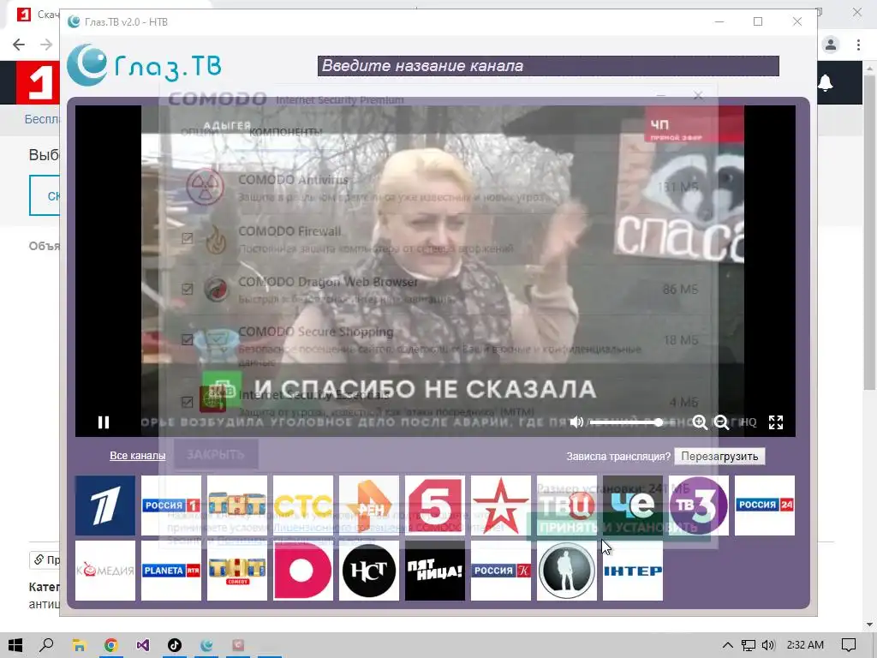This screenshot has height=658, width=877.
Task: Open the pink circle logo channel
Action: click(x=303, y=571)
